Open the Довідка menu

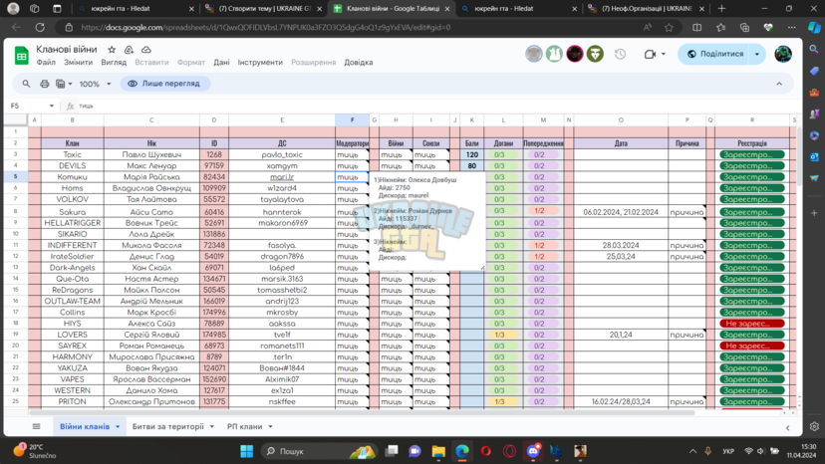[x=359, y=62]
